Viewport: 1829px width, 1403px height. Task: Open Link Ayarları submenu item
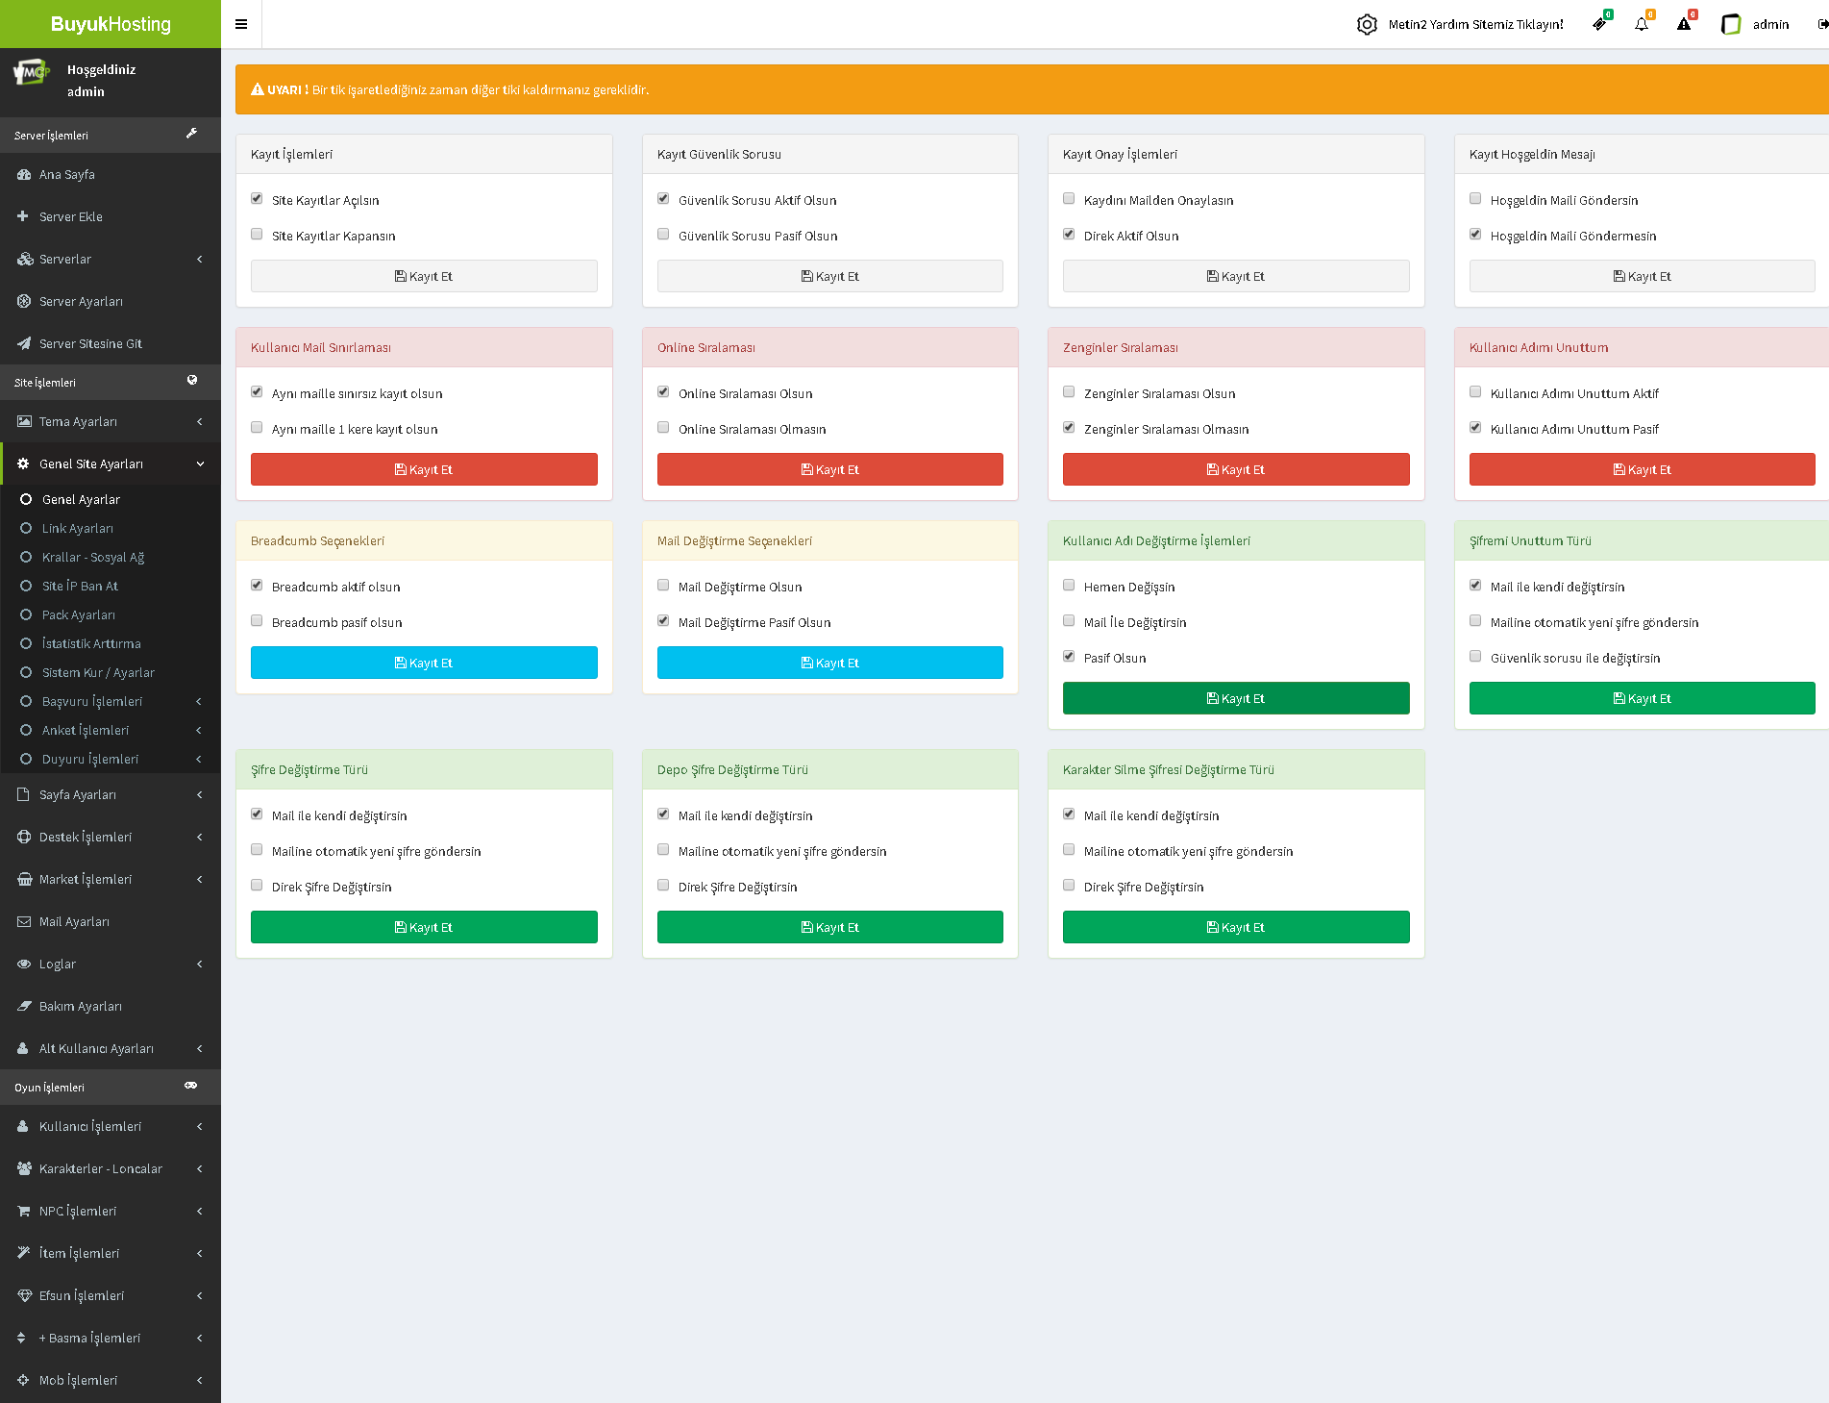click(x=77, y=528)
